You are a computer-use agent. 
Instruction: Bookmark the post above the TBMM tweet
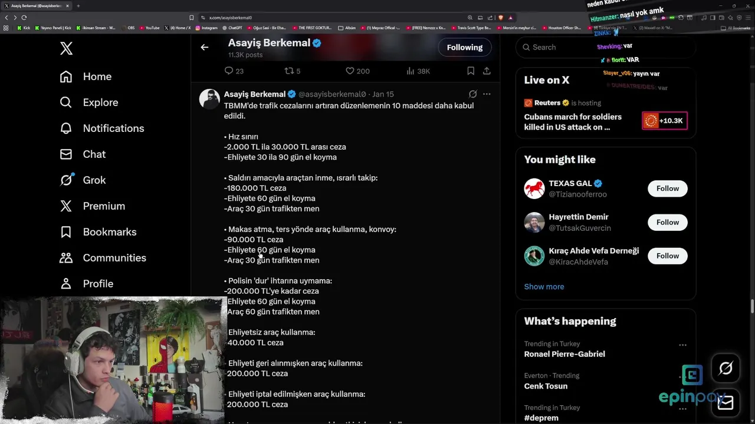pyautogui.click(x=471, y=71)
